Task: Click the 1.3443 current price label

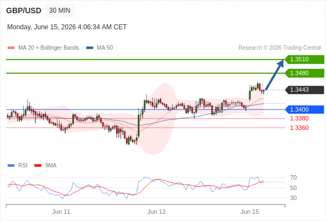Action: 304,90
